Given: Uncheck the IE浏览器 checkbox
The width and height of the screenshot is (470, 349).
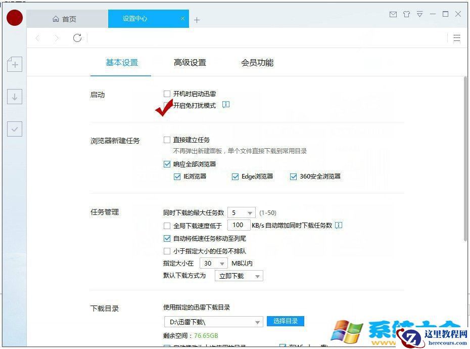Looking at the screenshot, I should pyautogui.click(x=177, y=177).
